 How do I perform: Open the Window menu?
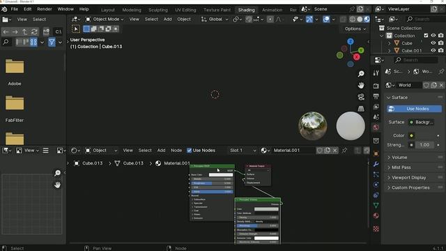pyautogui.click(x=66, y=9)
